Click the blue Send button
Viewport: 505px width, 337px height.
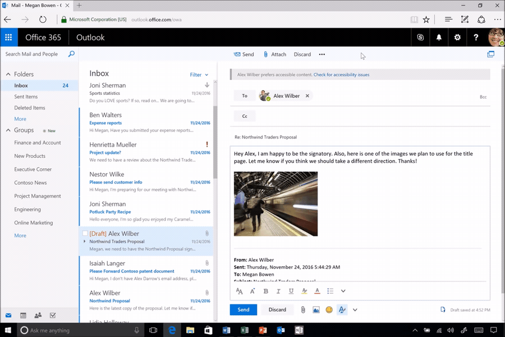(243, 309)
